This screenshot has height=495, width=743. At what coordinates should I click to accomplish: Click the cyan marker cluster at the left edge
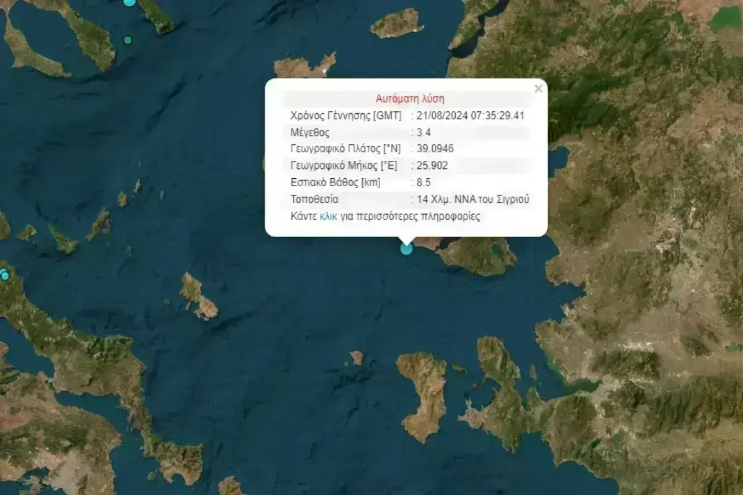(4, 275)
